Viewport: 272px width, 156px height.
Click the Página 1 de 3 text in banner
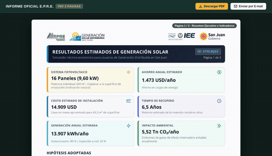[x=212, y=58]
